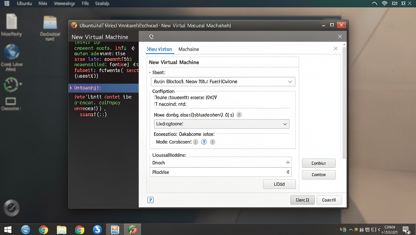Screen dimensions: 416x235
Task: Click the 'Conbiu:' button
Action: coord(319,163)
